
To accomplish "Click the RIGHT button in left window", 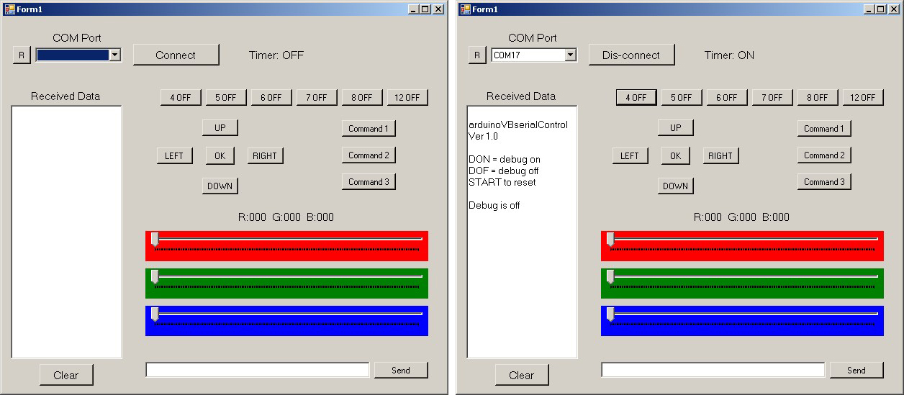I will 266,155.
